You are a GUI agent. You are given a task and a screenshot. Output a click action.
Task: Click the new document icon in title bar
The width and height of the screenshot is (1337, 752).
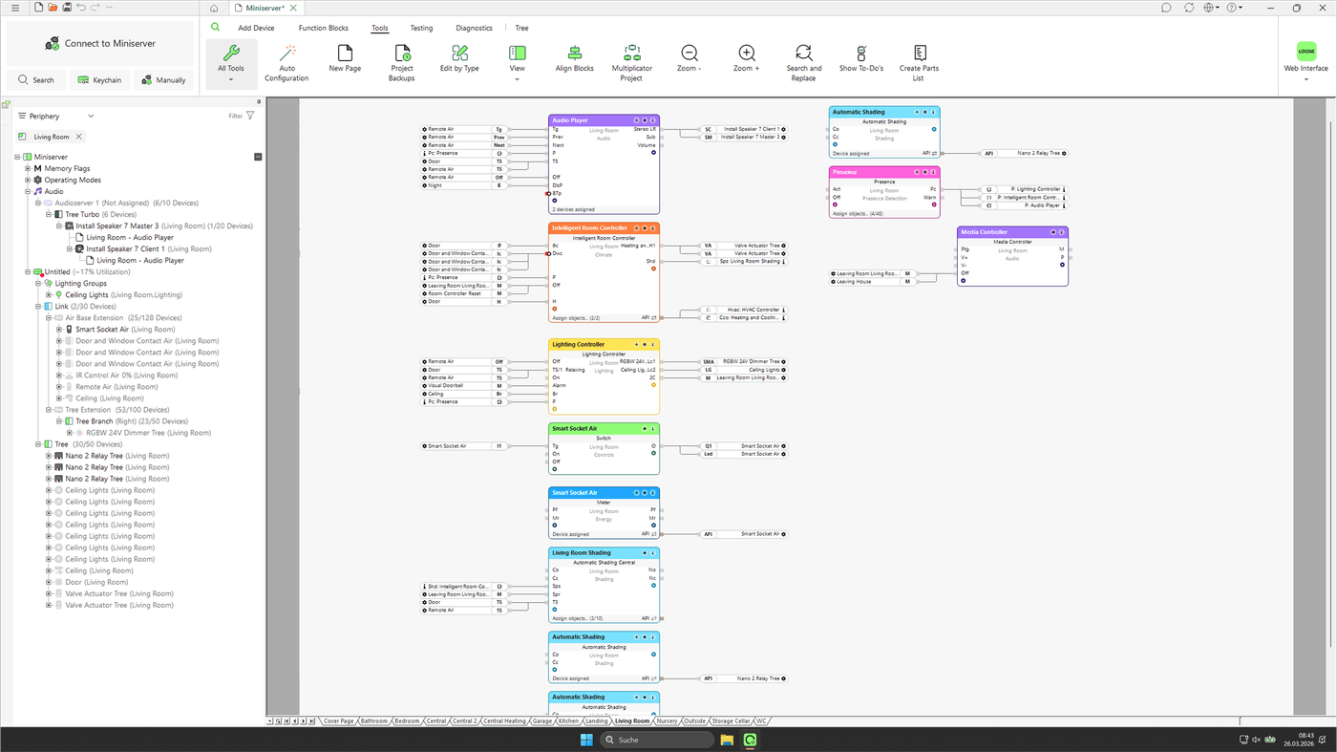tap(37, 8)
